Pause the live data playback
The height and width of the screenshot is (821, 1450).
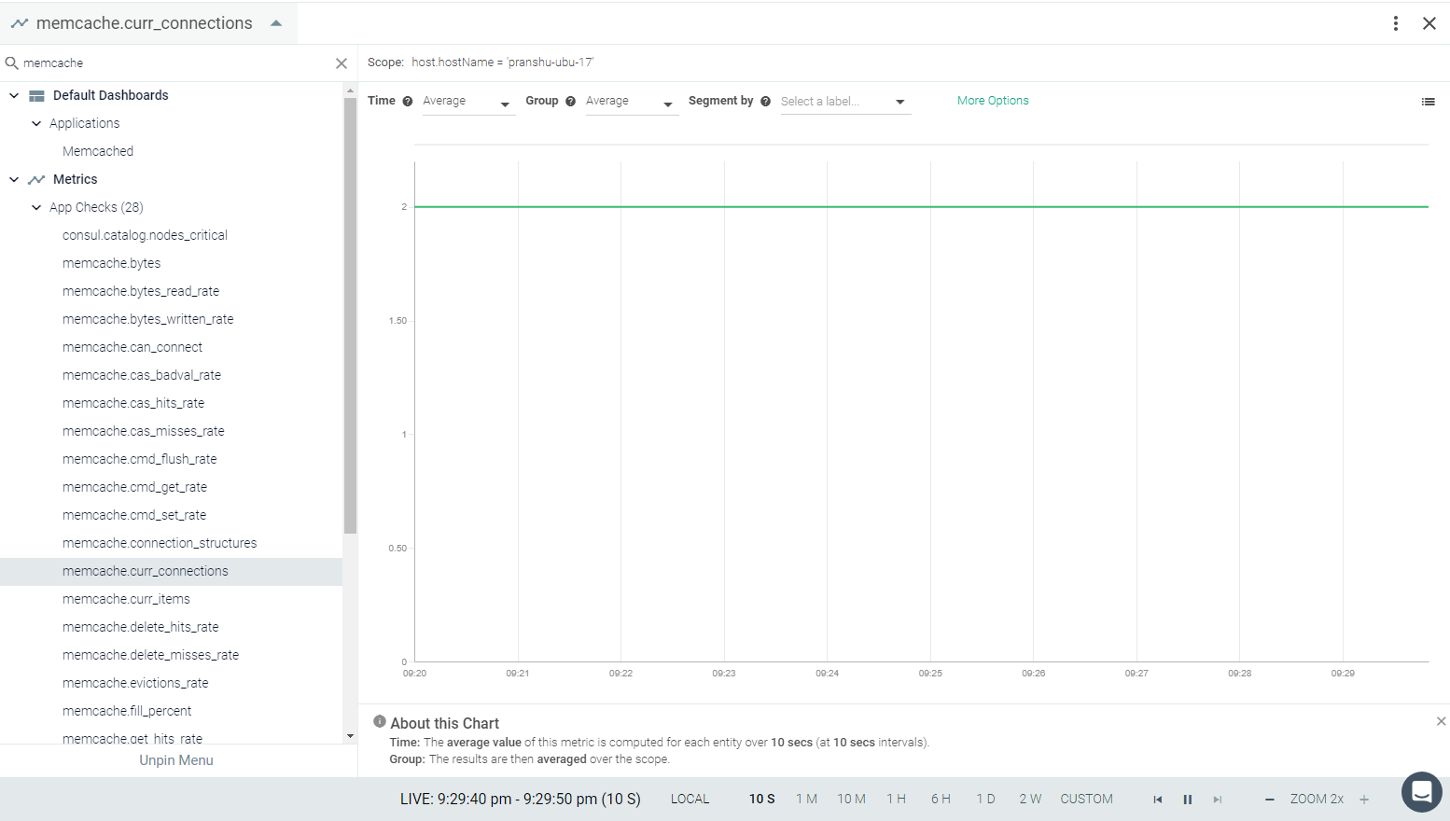pos(1188,800)
